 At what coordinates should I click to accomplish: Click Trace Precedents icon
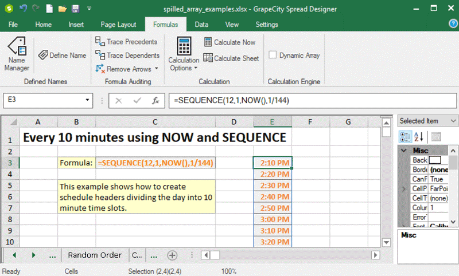point(100,42)
